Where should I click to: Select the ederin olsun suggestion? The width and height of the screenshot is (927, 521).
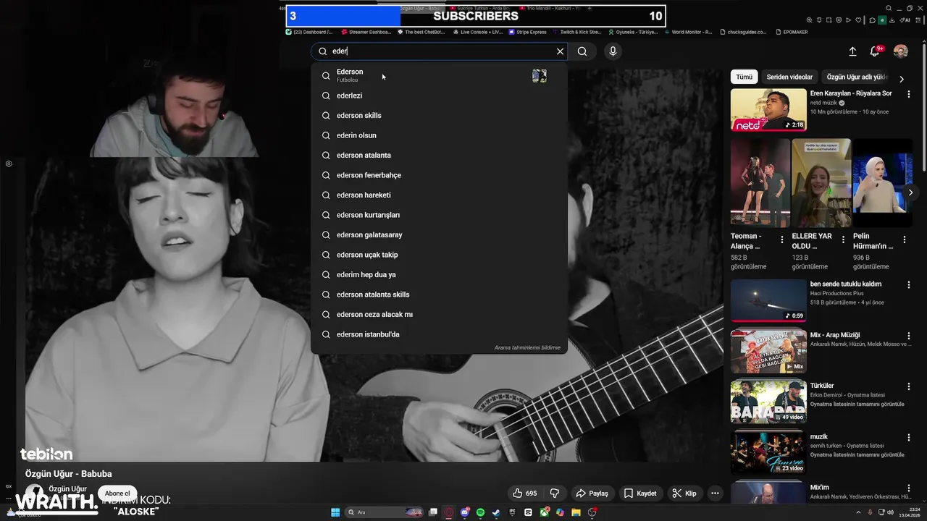pos(439,135)
